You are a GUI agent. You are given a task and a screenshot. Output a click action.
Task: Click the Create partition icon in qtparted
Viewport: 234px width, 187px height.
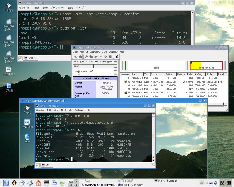point(91,57)
